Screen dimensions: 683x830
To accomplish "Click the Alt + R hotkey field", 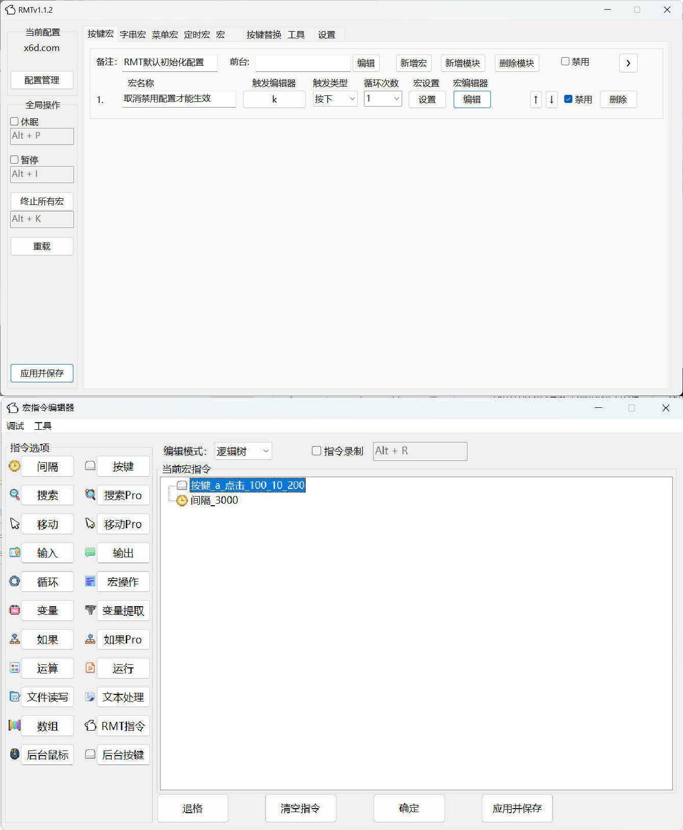I will (420, 451).
